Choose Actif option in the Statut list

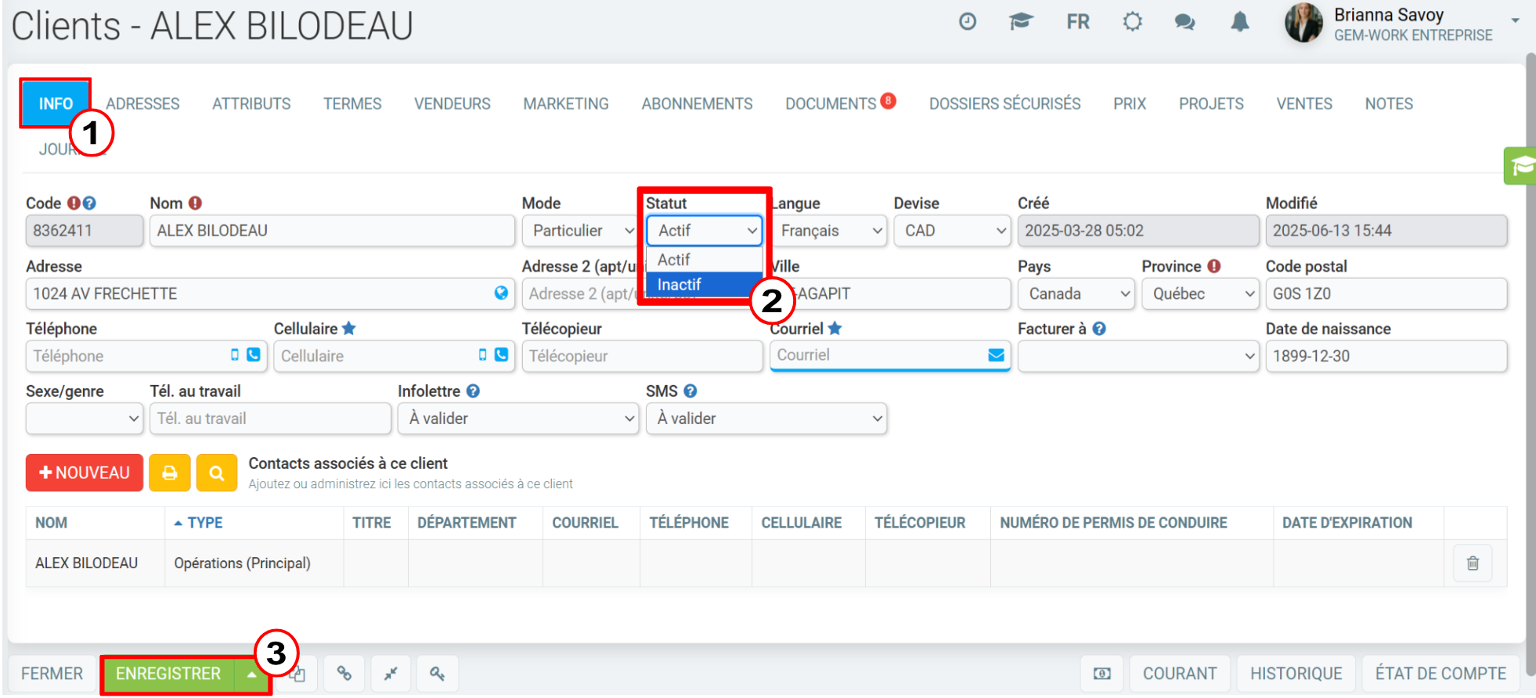pyautogui.click(x=705, y=260)
